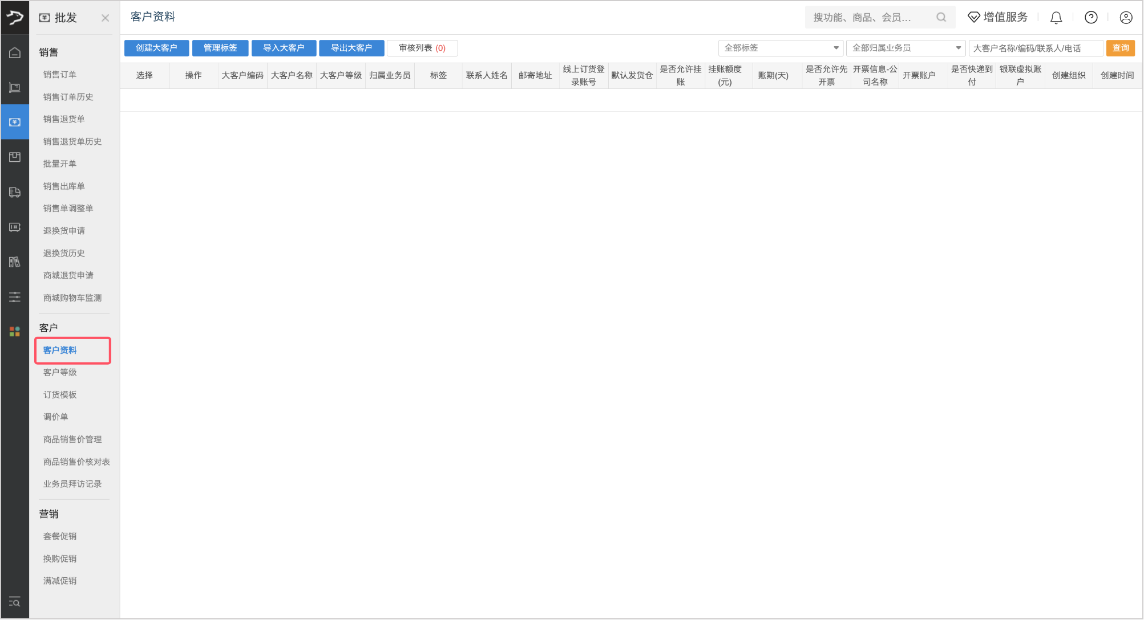Click the 大客户名称/编码 search field
This screenshot has height=620, width=1144.
click(1035, 48)
